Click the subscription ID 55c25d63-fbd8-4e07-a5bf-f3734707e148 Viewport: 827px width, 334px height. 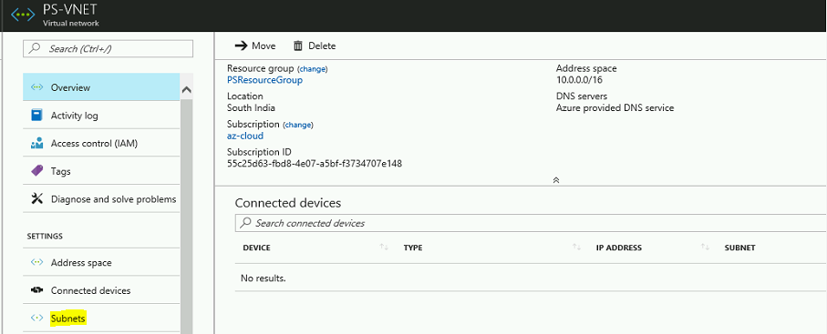(x=315, y=163)
